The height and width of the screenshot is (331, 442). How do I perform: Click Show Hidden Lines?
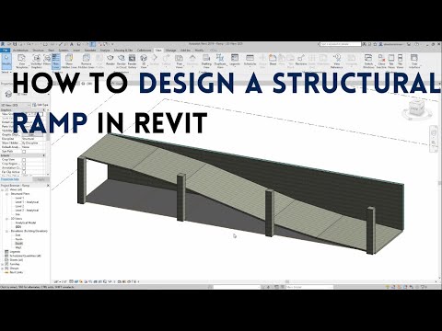(x=69, y=62)
